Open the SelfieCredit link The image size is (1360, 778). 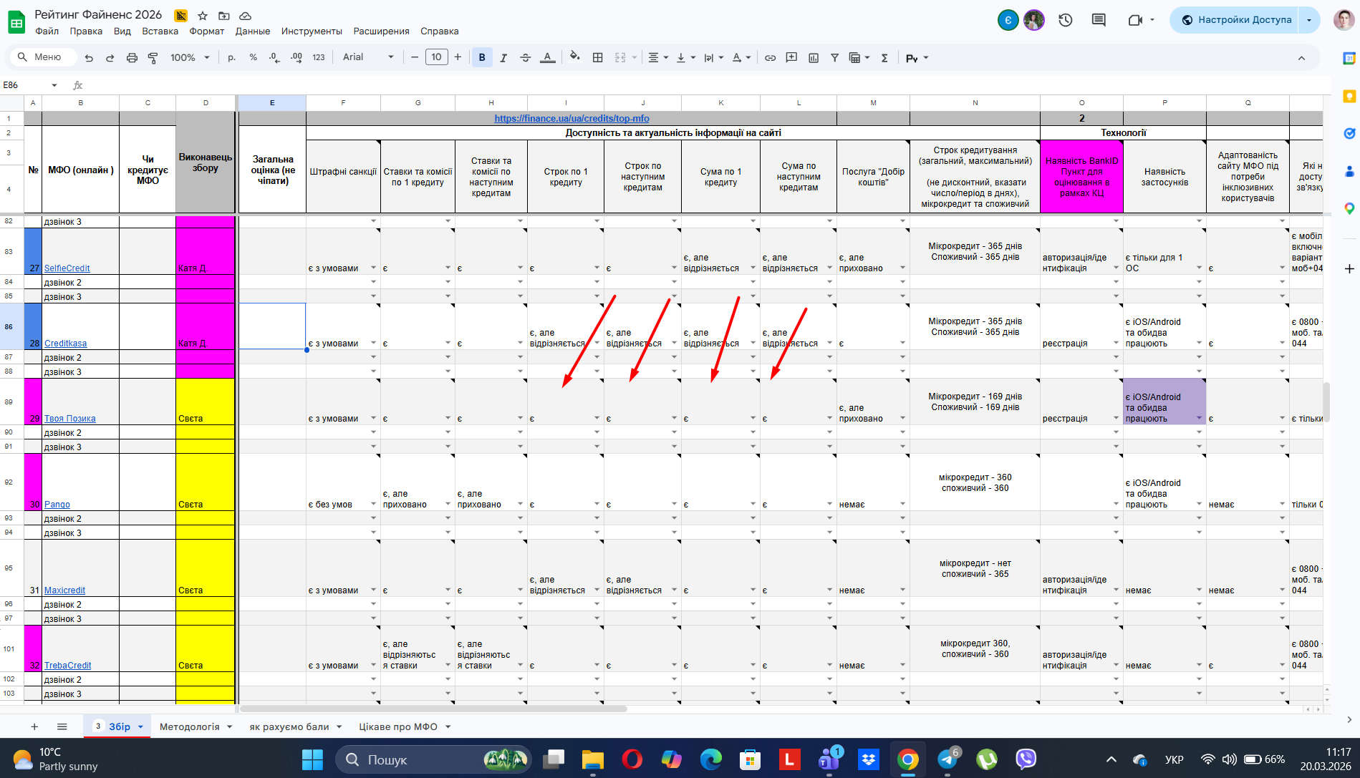67,268
